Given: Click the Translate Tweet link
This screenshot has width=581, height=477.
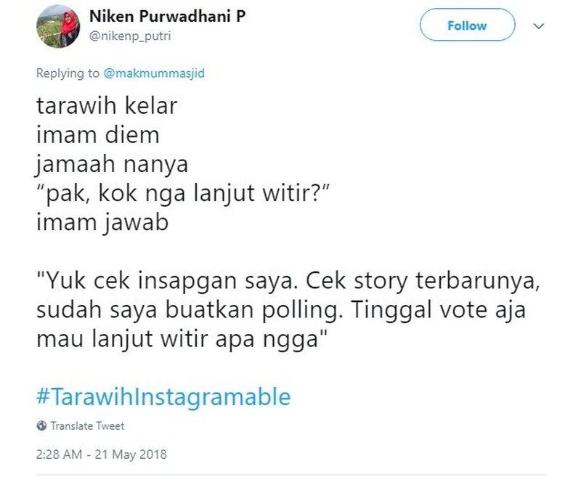Looking at the screenshot, I should pyautogui.click(x=87, y=425).
